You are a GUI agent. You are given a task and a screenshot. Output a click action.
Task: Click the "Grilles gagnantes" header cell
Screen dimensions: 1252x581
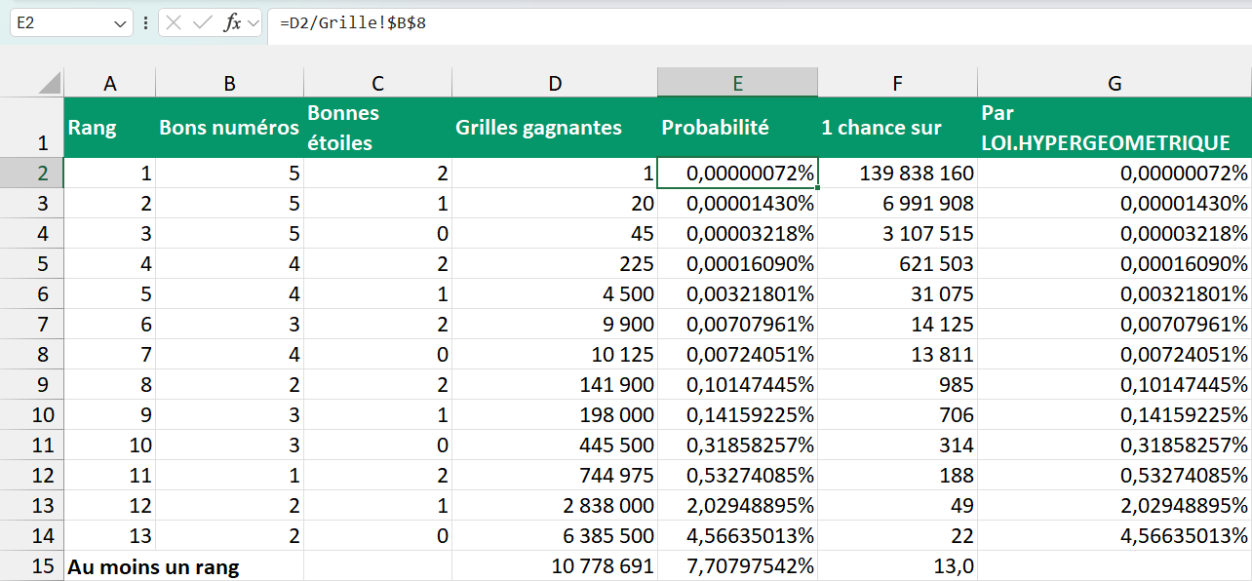[555, 128]
